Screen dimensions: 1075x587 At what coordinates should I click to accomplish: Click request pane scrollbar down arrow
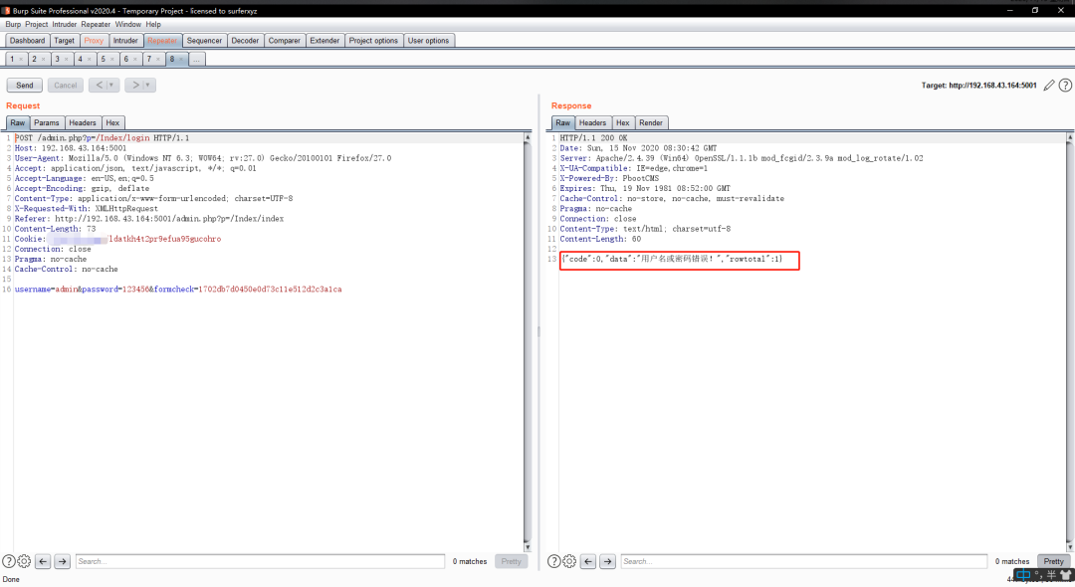[x=528, y=547]
